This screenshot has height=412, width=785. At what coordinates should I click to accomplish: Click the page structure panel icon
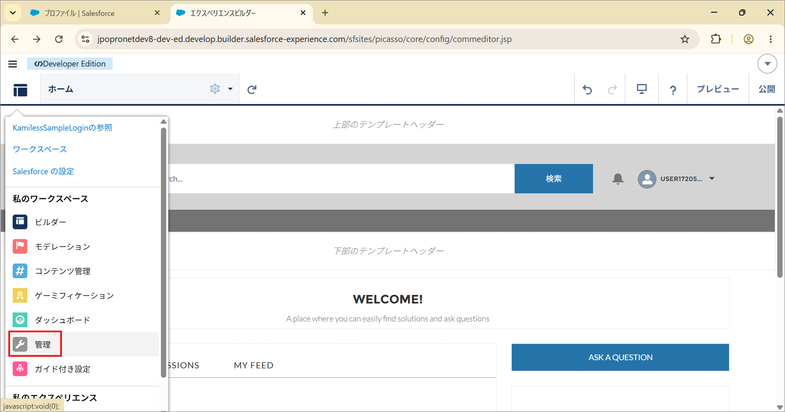(20, 89)
